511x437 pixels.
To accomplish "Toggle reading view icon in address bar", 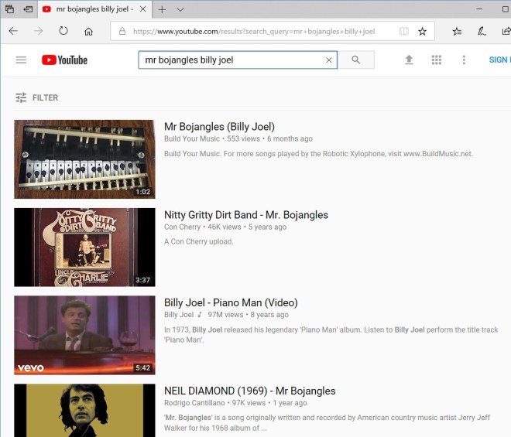I will [x=404, y=31].
